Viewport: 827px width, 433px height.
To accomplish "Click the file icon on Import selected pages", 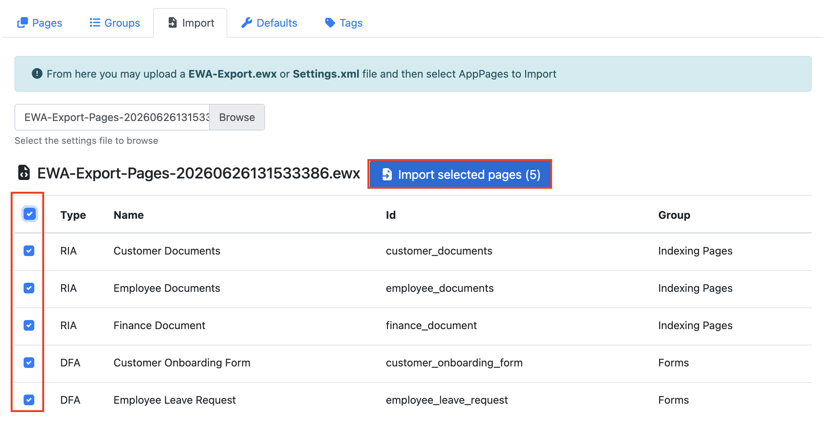I will [387, 174].
